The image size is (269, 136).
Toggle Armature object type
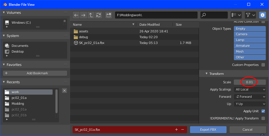(250, 46)
